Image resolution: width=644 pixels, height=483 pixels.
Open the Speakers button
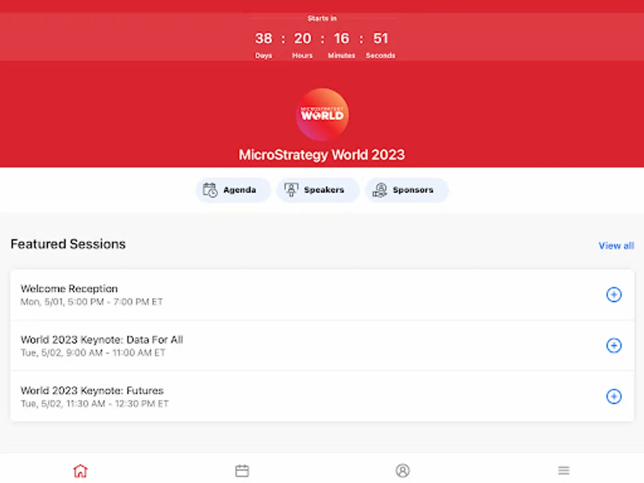point(318,190)
